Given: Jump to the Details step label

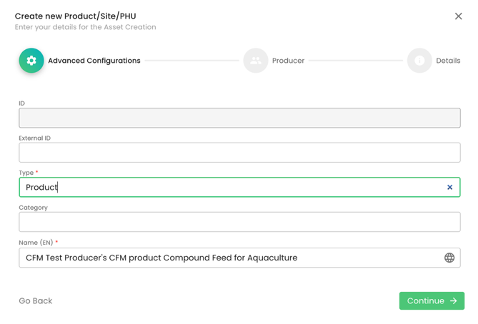Looking at the screenshot, I should 448,61.
